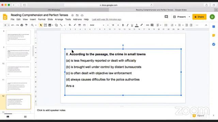Screen dimensions: 218x122
Task: Open the Format menu
Action: [x=42, y=19]
